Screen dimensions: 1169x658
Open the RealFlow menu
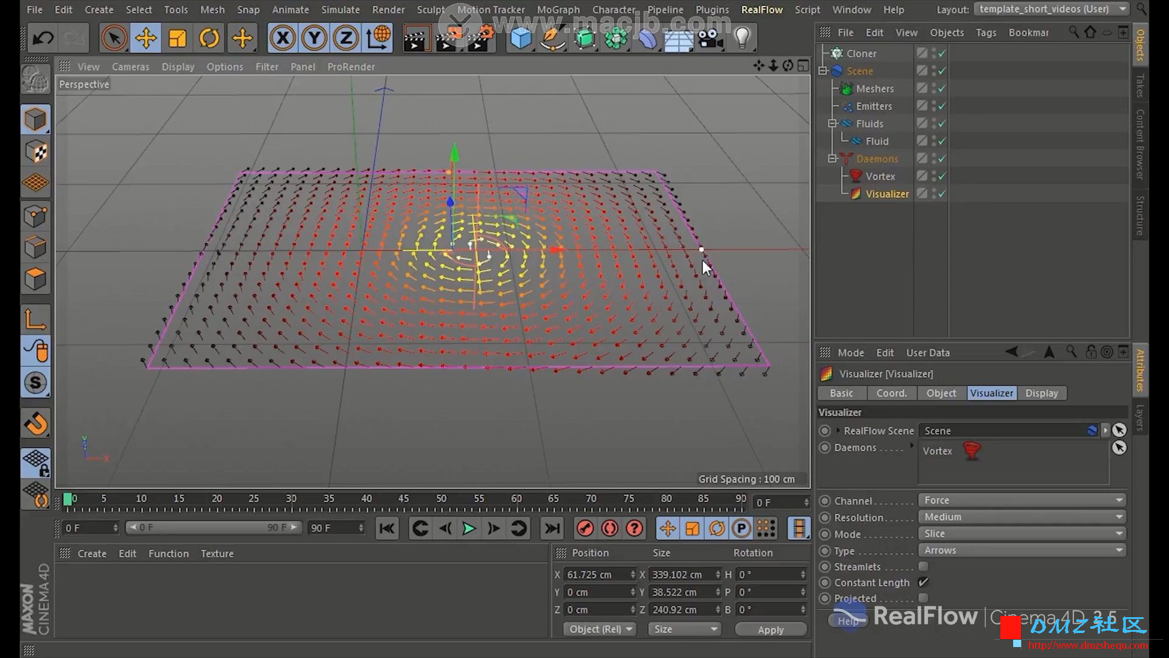pyautogui.click(x=762, y=10)
